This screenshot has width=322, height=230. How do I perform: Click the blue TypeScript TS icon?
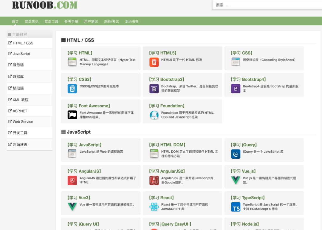(x=236, y=207)
